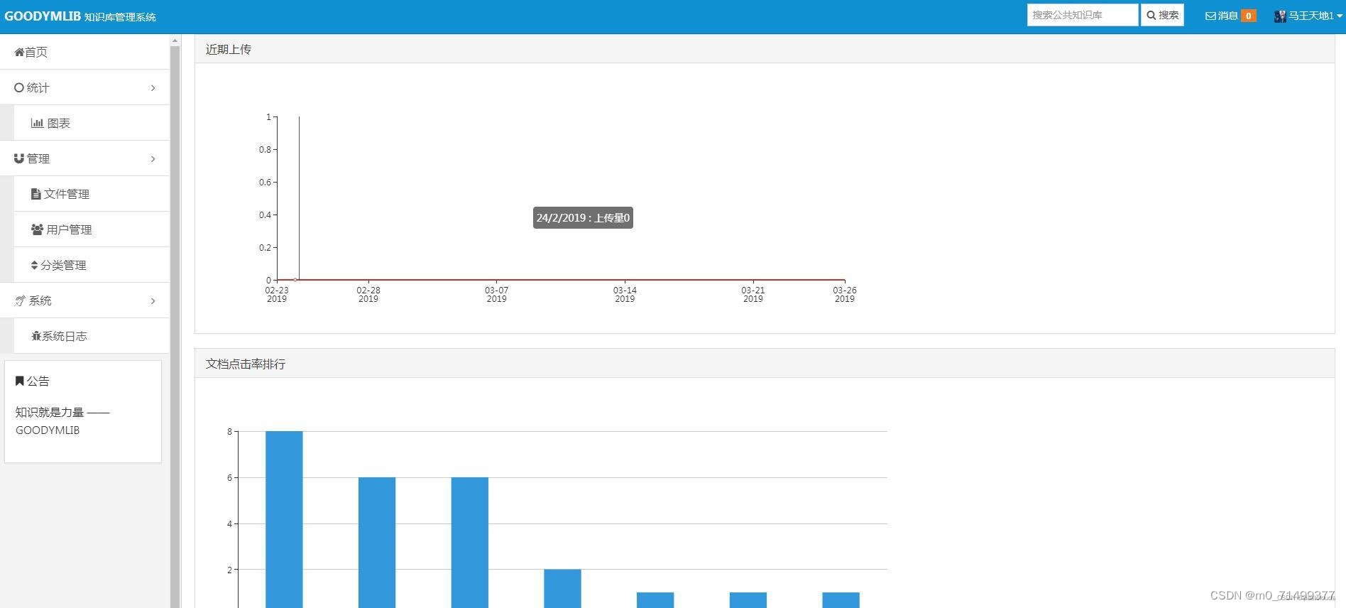Click the tallest bar with value 8
Image resolution: width=1346 pixels, height=608 pixels.
point(284,519)
